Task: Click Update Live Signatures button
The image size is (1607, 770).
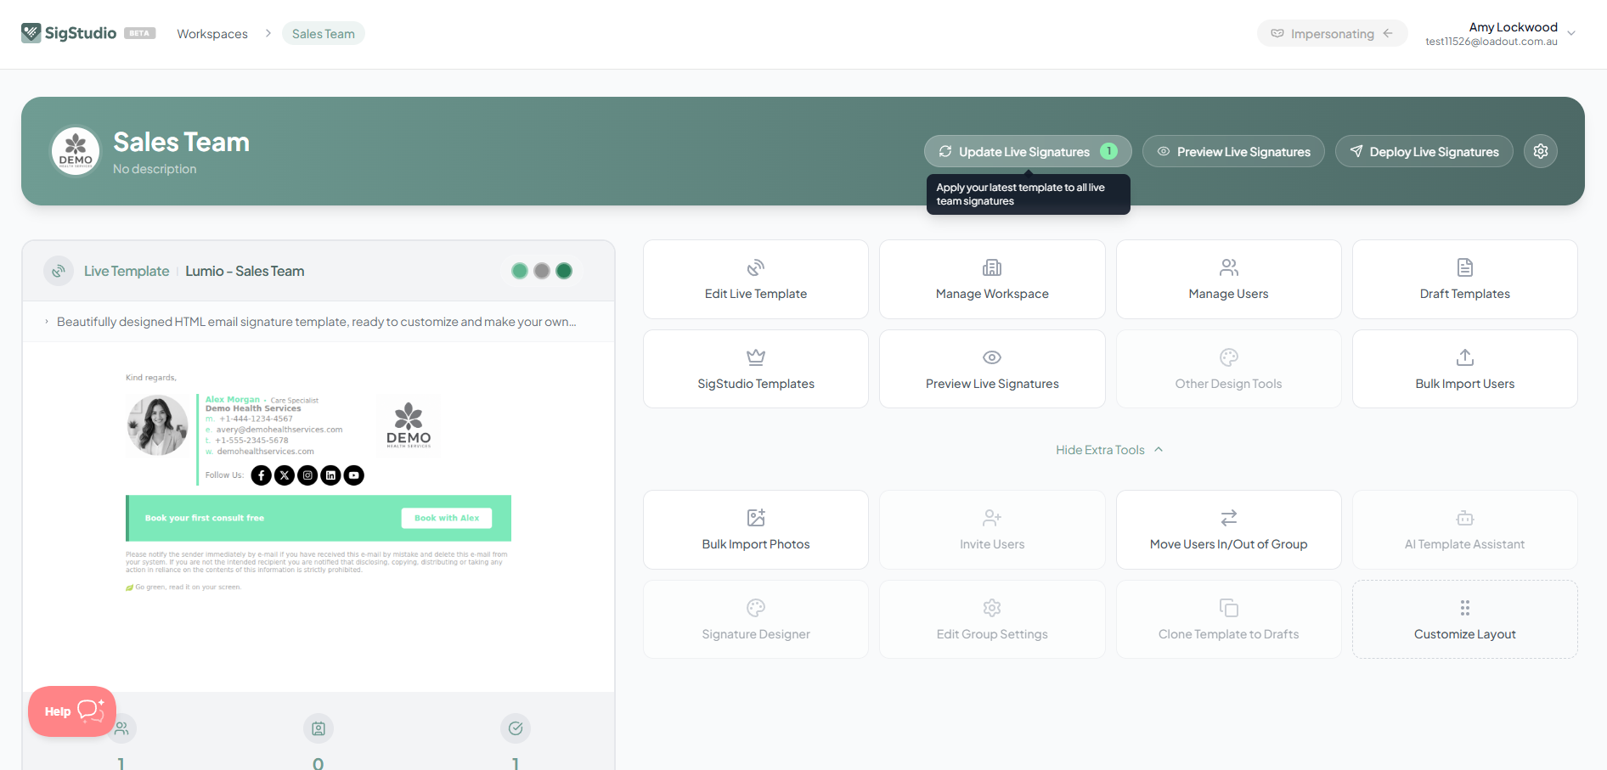Action: point(1028,151)
